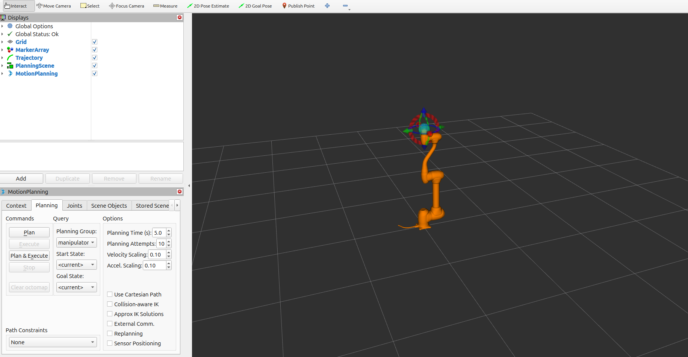This screenshot has width=688, height=357.
Task: Click the Trajectory display icon
Action: click(x=10, y=58)
